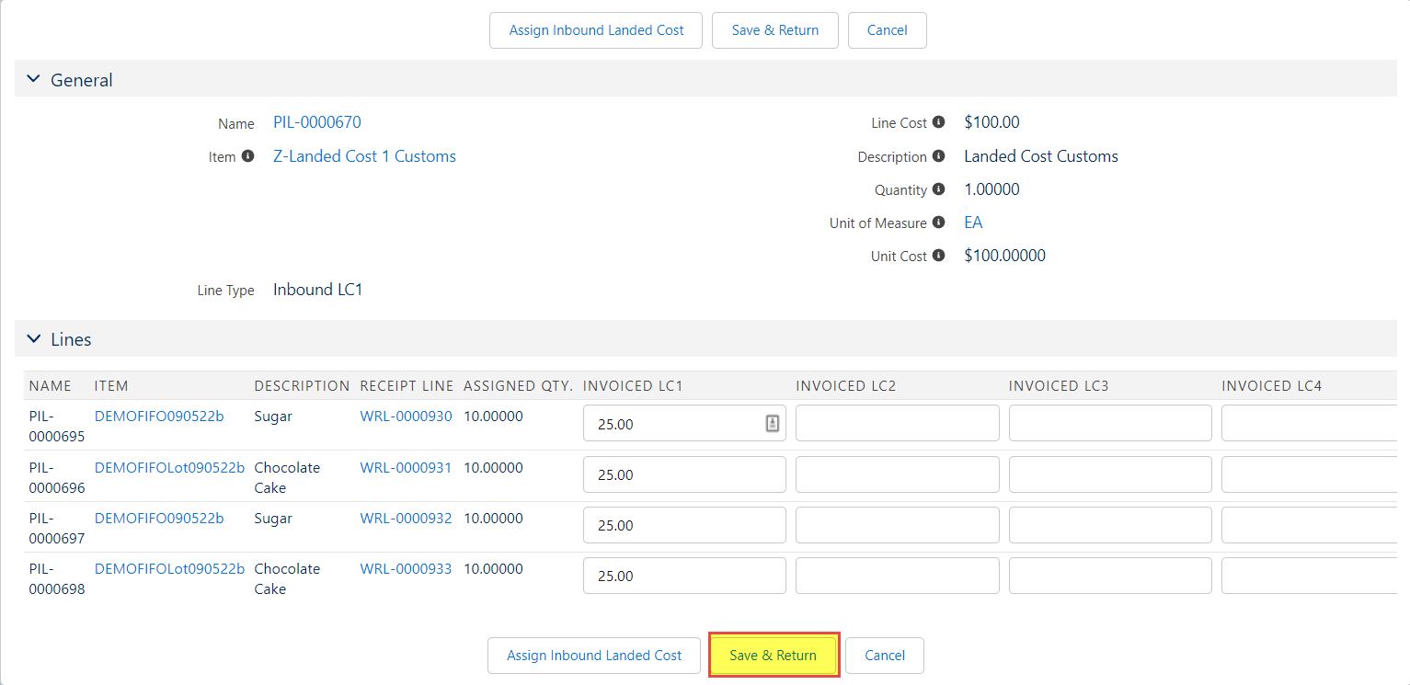The image size is (1410, 685).
Task: Open Z-Landed Cost 1 Customs item link
Action: (x=364, y=156)
